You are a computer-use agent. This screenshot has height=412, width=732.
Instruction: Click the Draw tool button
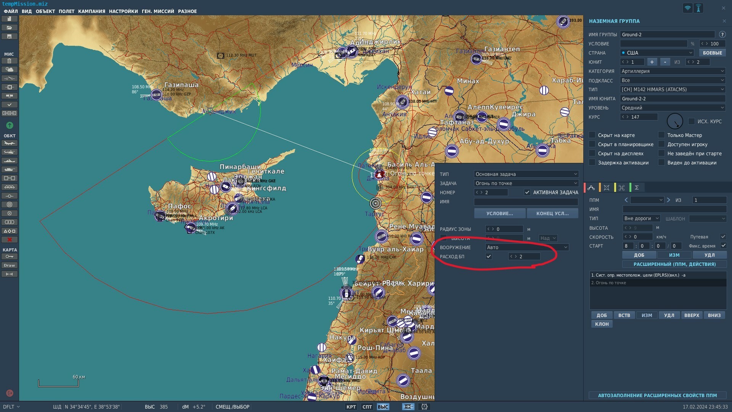point(10,265)
